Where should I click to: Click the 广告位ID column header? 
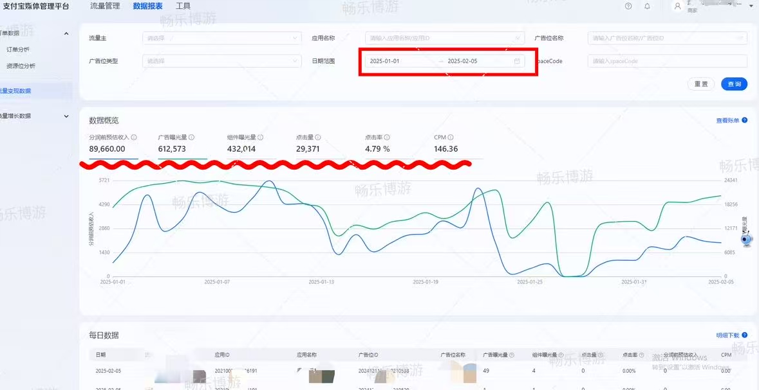(x=369, y=355)
